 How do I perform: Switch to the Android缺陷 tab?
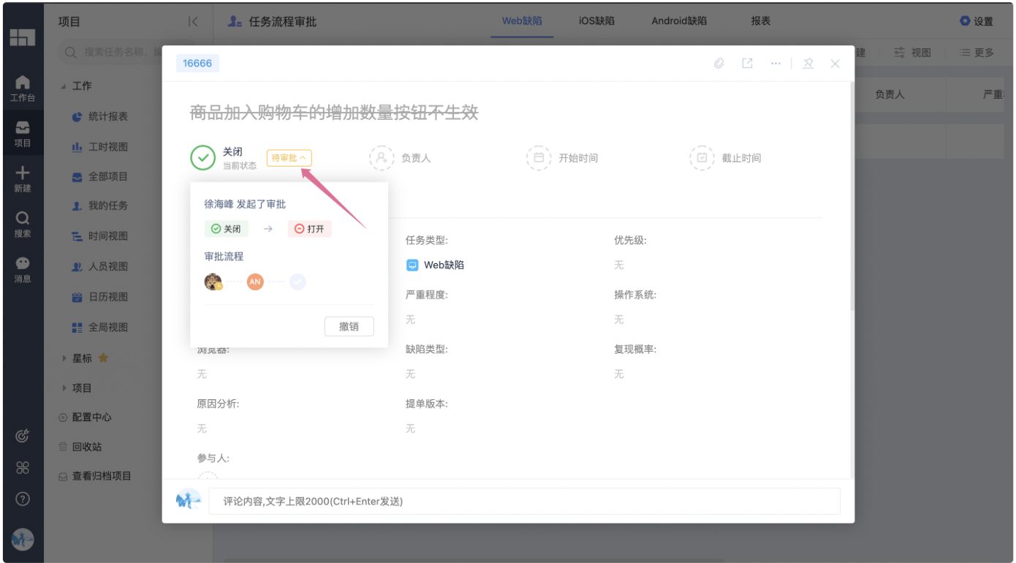pos(679,21)
